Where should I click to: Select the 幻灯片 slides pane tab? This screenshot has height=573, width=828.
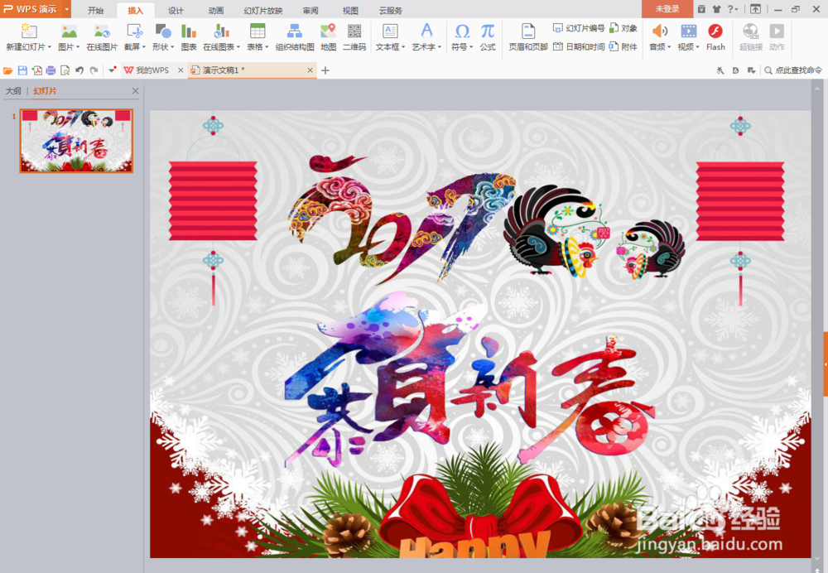point(45,91)
